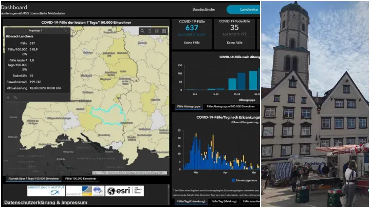
Task: Open the map bookmarks icon
Action: coord(150,31)
